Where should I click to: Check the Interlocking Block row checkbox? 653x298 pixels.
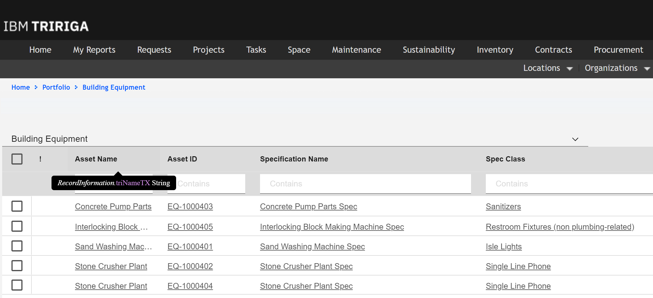pyautogui.click(x=17, y=226)
